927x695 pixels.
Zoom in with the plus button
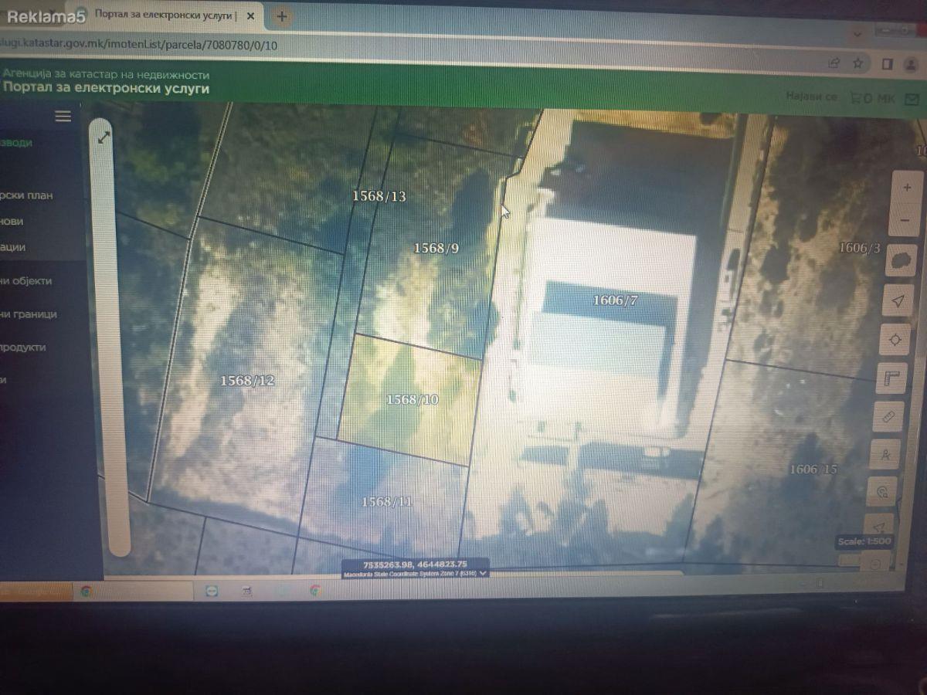pyautogui.click(x=905, y=188)
